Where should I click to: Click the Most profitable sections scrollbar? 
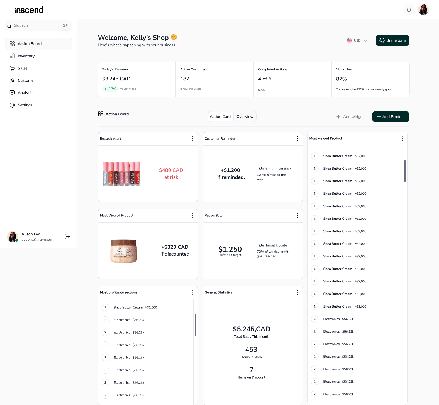196,325
